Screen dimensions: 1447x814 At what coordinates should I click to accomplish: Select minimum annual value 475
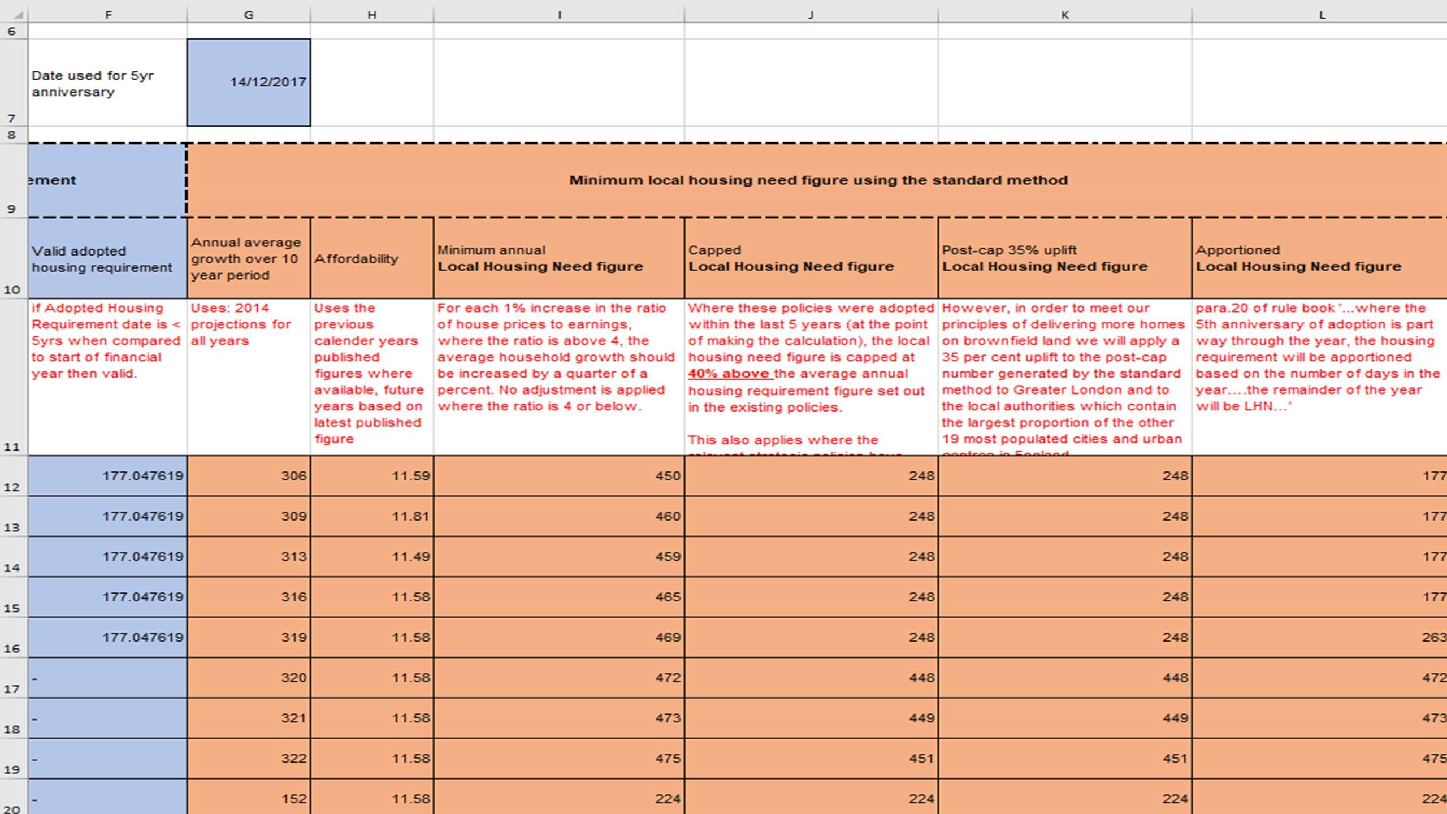(x=559, y=759)
